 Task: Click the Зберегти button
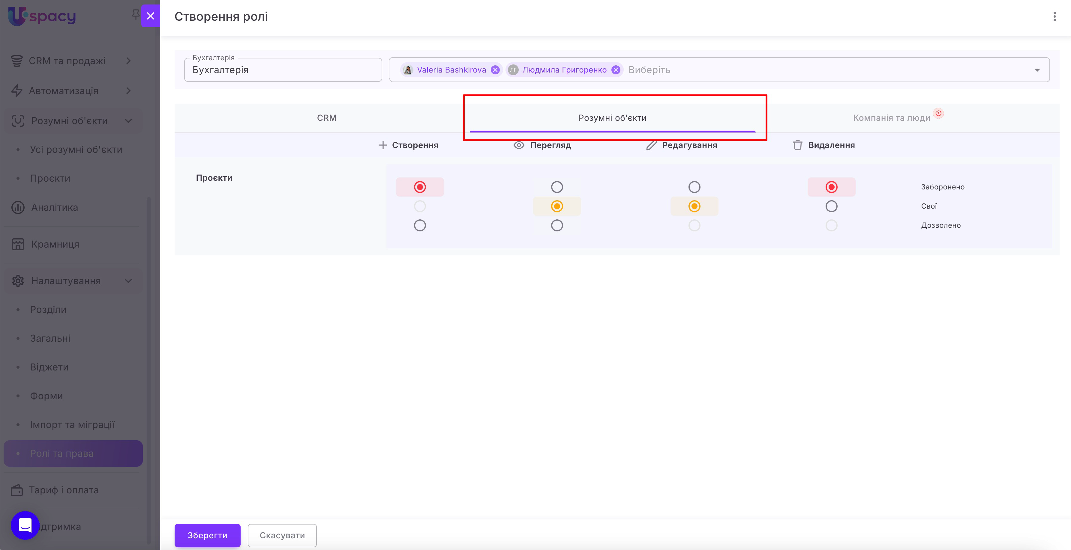207,535
